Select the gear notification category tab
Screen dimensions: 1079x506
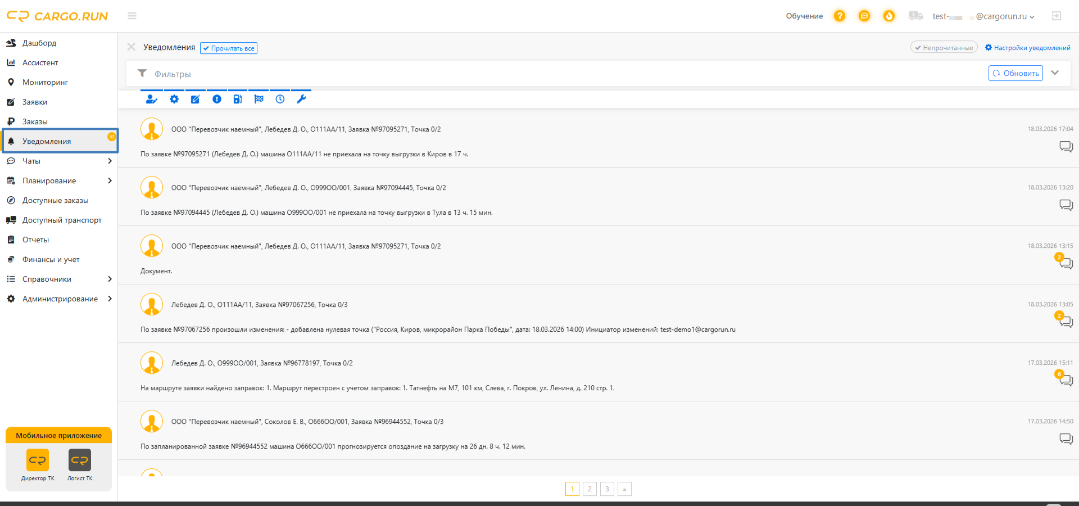(174, 100)
